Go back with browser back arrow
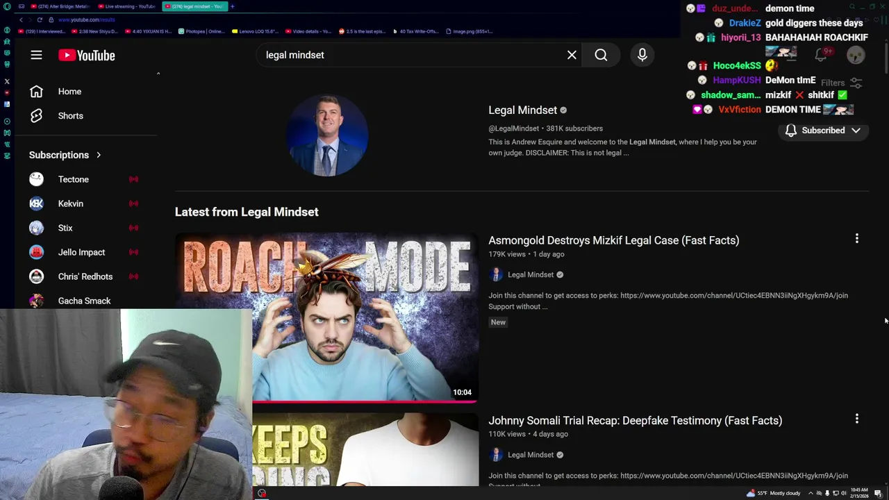The image size is (889, 500). [x=21, y=19]
